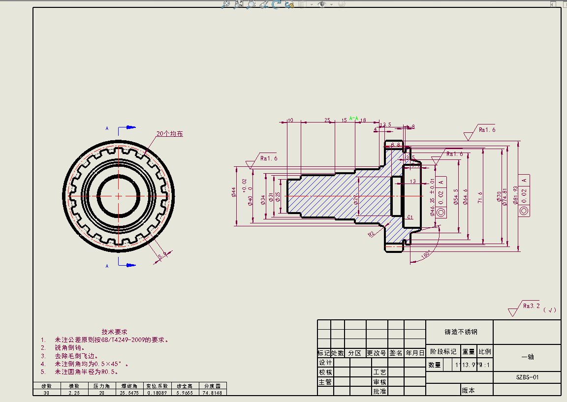Select the 技术要求 notes heading
The height and width of the screenshot is (402, 567).
[x=114, y=332]
